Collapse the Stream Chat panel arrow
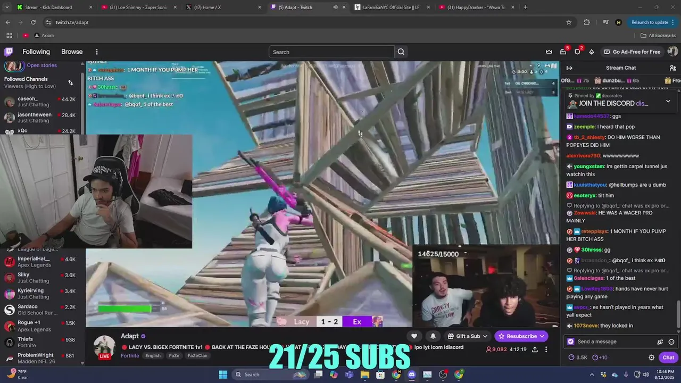The width and height of the screenshot is (681, 383). pos(569,68)
